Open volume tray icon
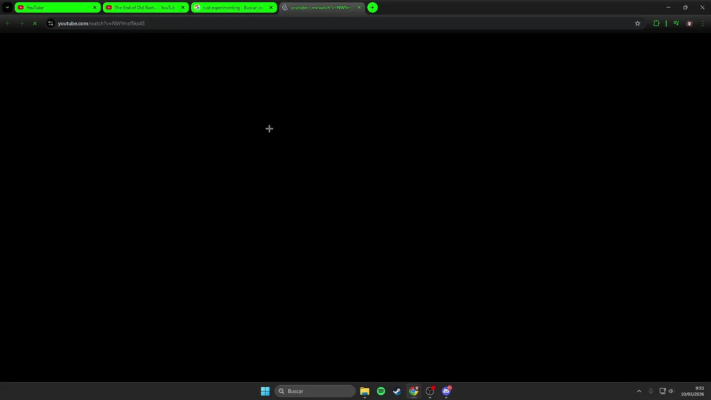Screen dimensions: 711x400 tap(671, 391)
